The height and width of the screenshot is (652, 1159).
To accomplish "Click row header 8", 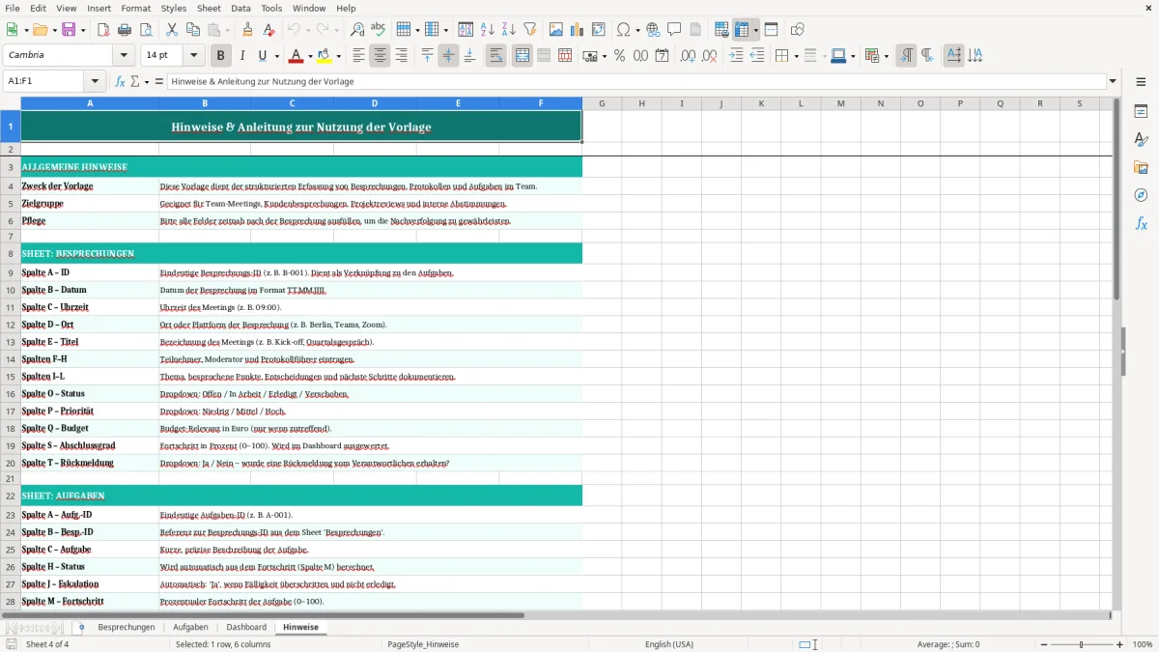I will coord(11,253).
